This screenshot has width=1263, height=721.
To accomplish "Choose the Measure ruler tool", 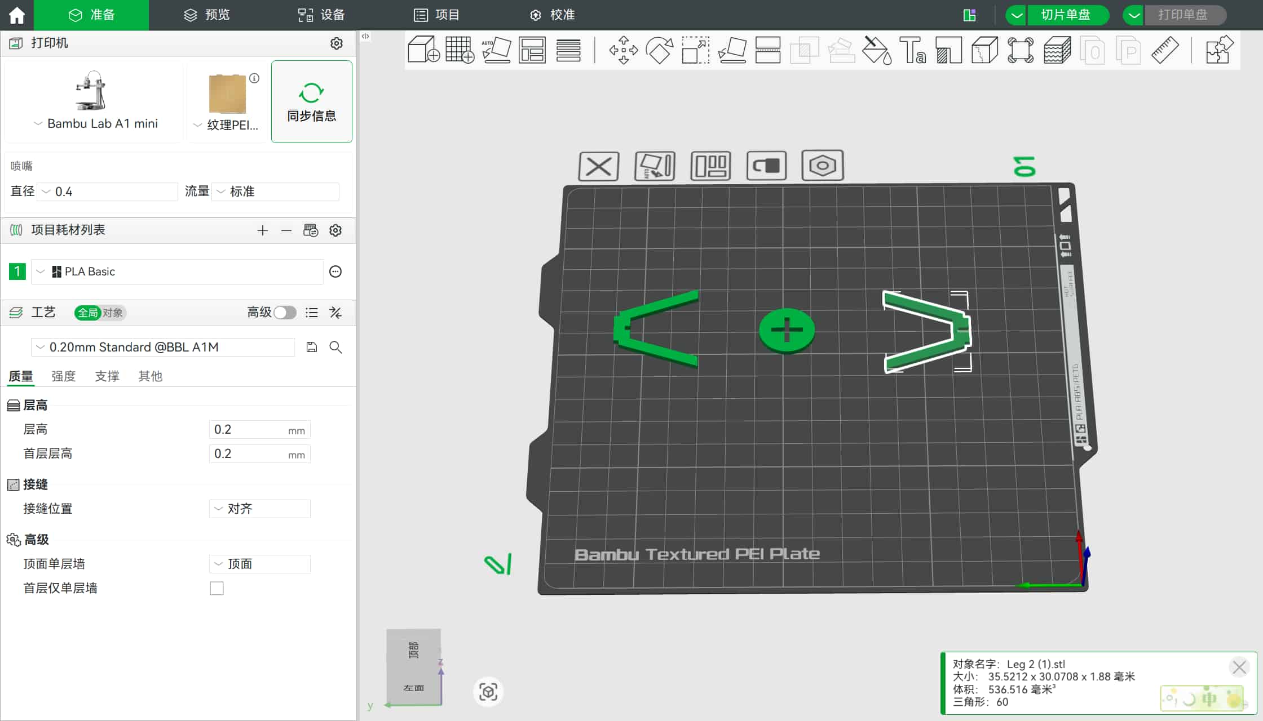I will (1164, 50).
